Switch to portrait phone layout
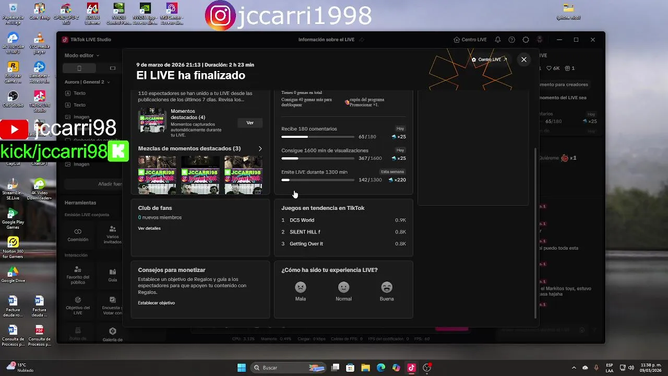668x376 pixels. [79, 68]
